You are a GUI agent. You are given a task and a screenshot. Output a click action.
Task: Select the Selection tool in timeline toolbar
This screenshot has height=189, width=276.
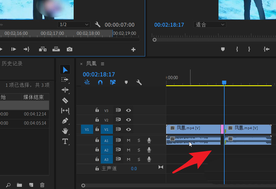[65, 69]
